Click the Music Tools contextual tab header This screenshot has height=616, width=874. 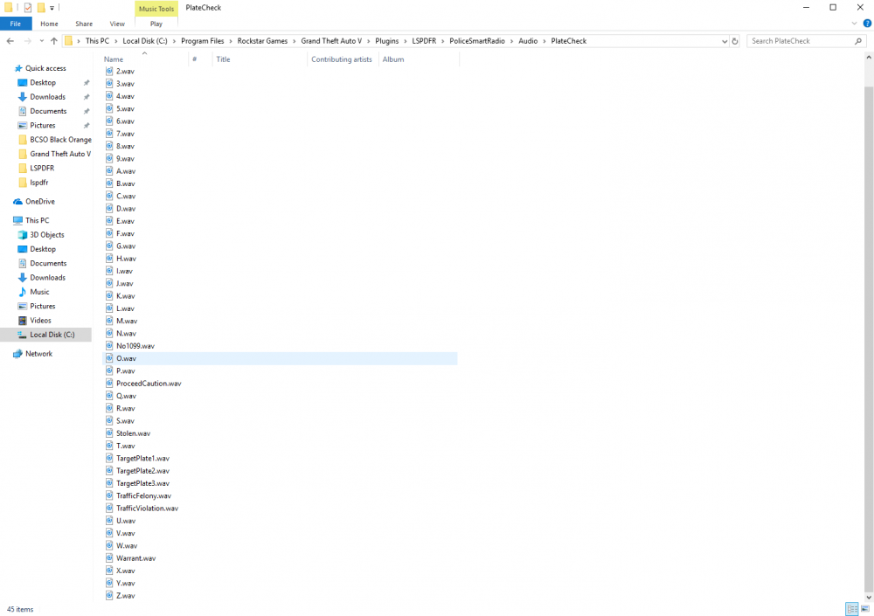(x=156, y=9)
